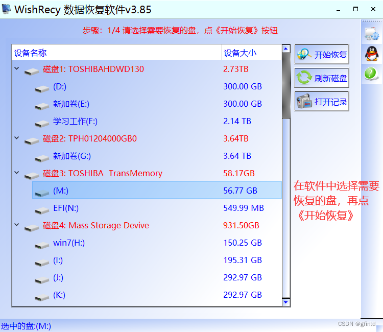Click the 150.25 GB size value
This screenshot has height=332, width=383.
pyautogui.click(x=243, y=243)
